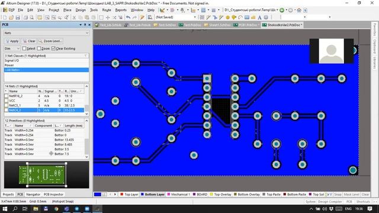Select the Place Component icon
The height and width of the screenshot is (213, 379).
pos(266,17)
